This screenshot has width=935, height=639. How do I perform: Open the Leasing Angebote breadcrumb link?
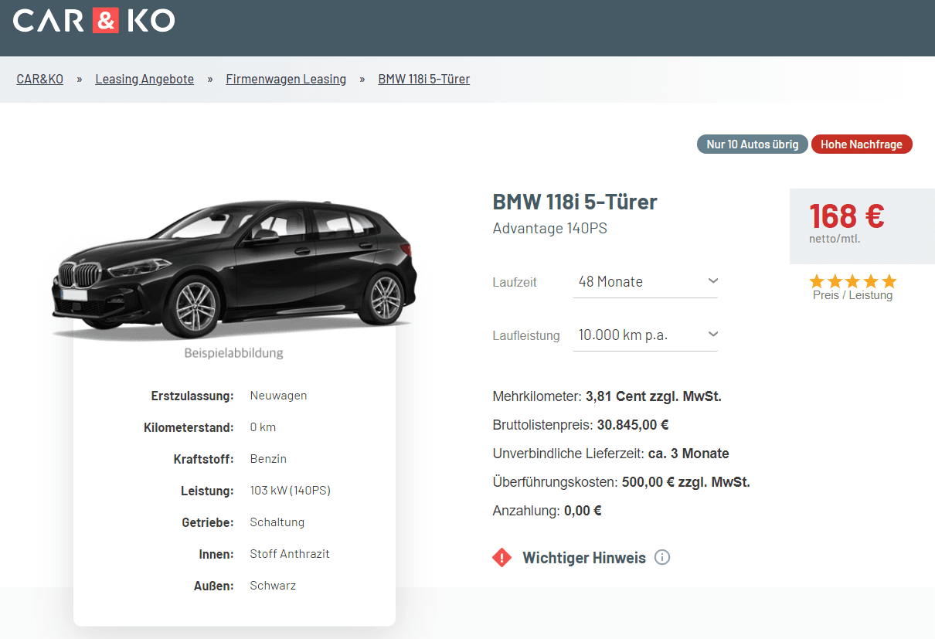click(144, 79)
